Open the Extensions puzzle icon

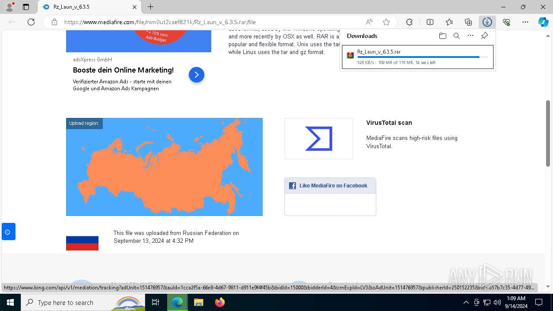point(409,22)
